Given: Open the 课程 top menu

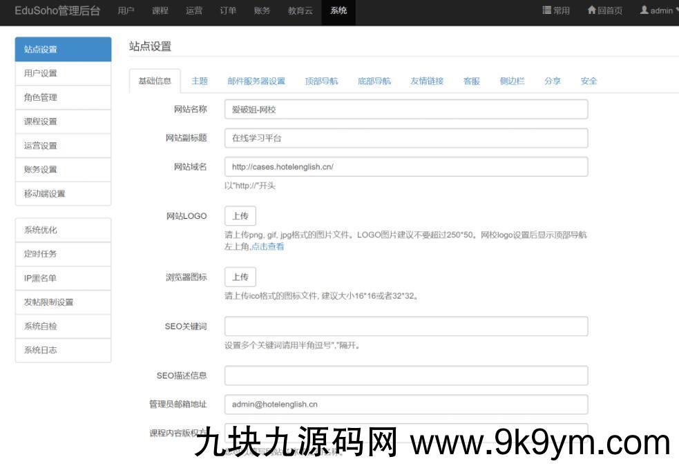Looking at the screenshot, I should 160,11.
